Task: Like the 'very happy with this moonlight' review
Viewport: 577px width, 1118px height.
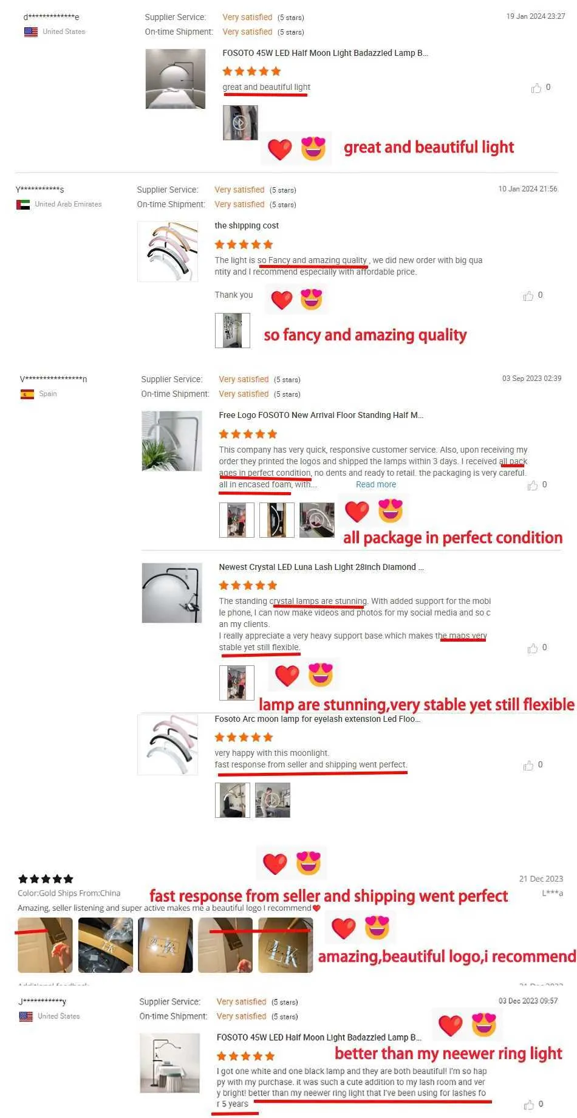Action: click(x=528, y=766)
